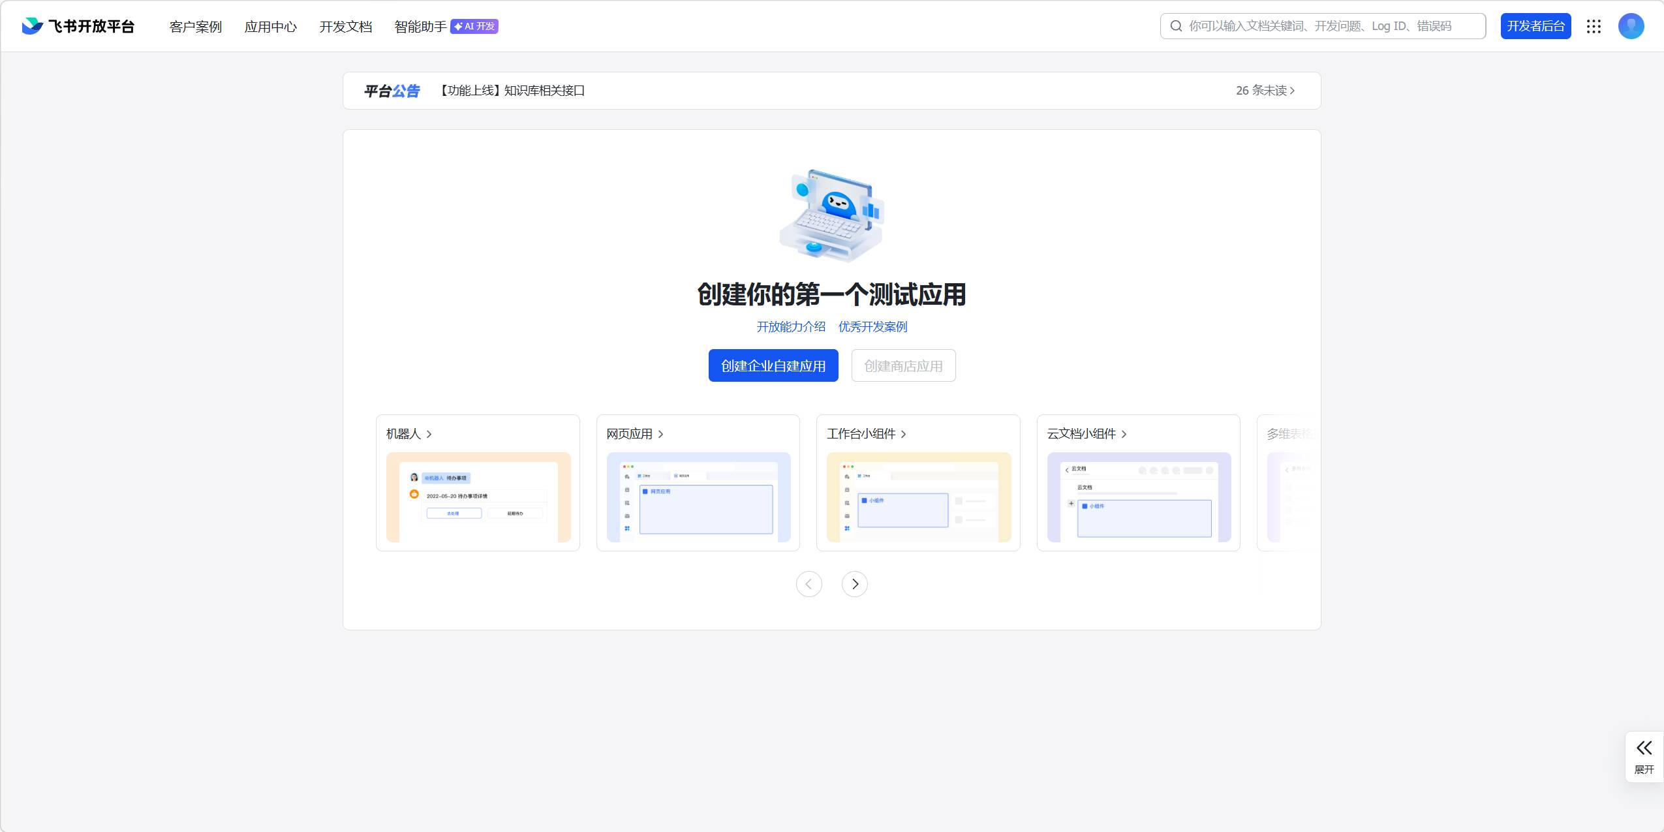This screenshot has width=1664, height=832.
Task: Click the AI 开发 badge
Action: coord(474,26)
